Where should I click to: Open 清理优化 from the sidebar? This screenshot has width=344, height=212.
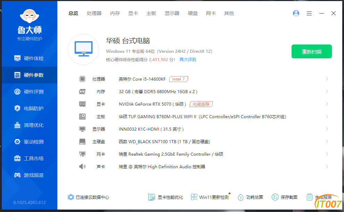(x=30, y=125)
